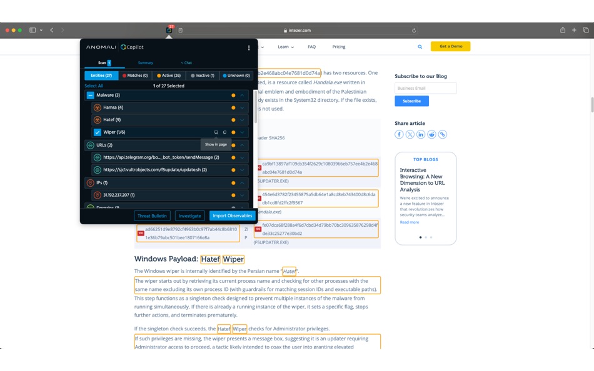Open the FAQ page
The height and width of the screenshot is (371, 594).
(x=312, y=47)
